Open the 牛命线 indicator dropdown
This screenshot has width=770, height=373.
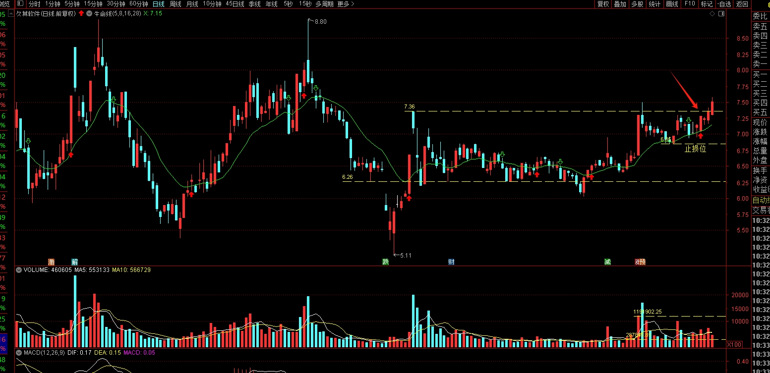89,13
